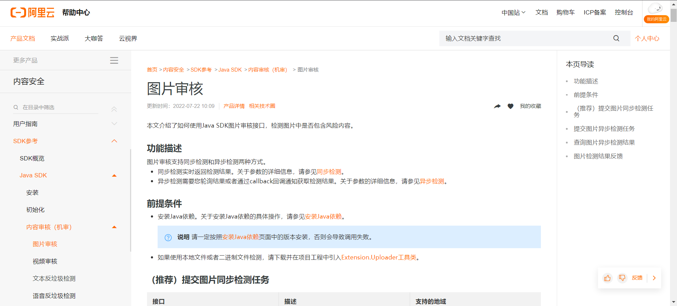Open 安装Java依赖 link in 前提条件 bullet
Screen dimensions: 677x306
(323, 216)
